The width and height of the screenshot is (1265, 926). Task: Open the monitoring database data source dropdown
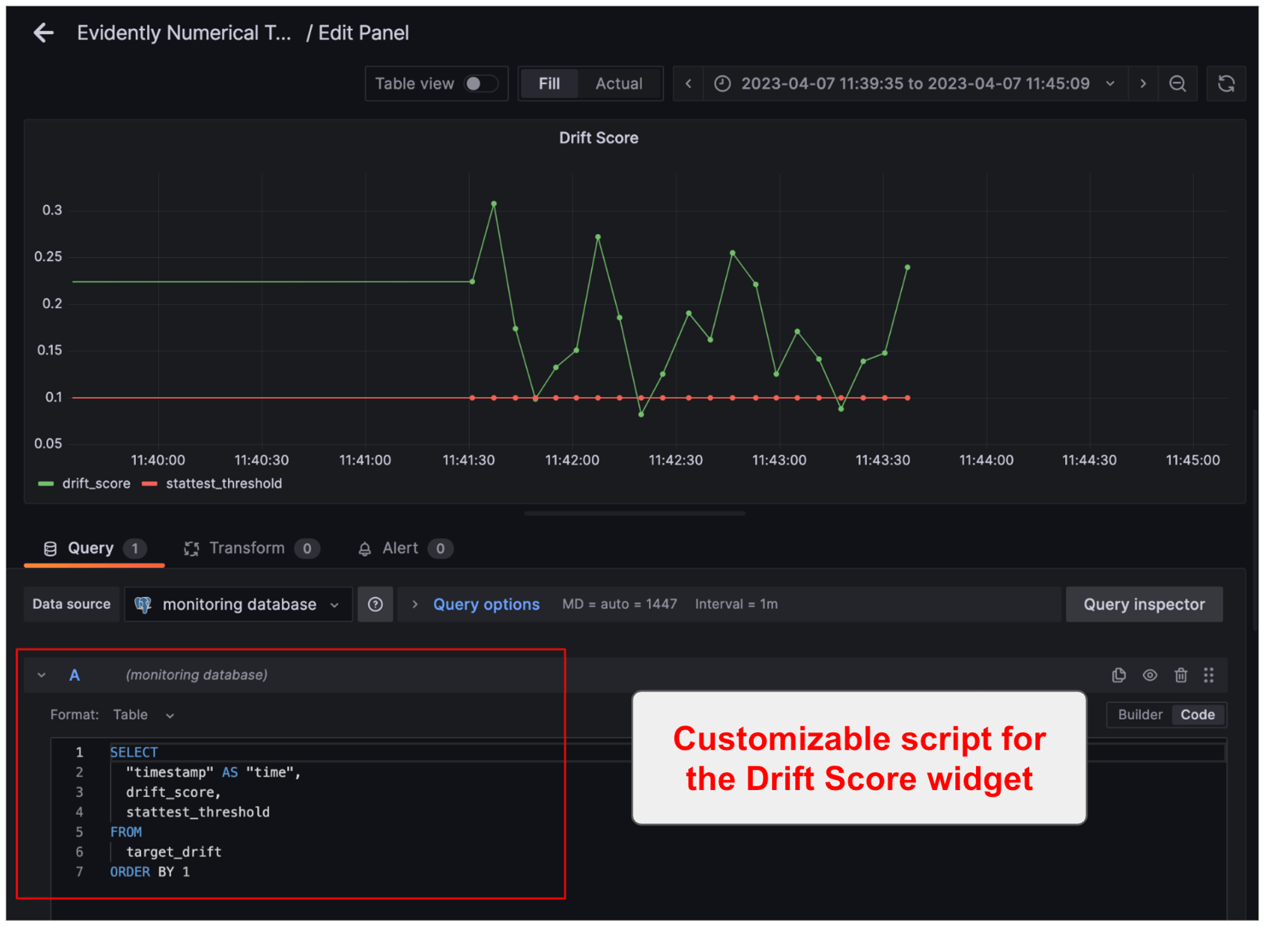(x=238, y=604)
